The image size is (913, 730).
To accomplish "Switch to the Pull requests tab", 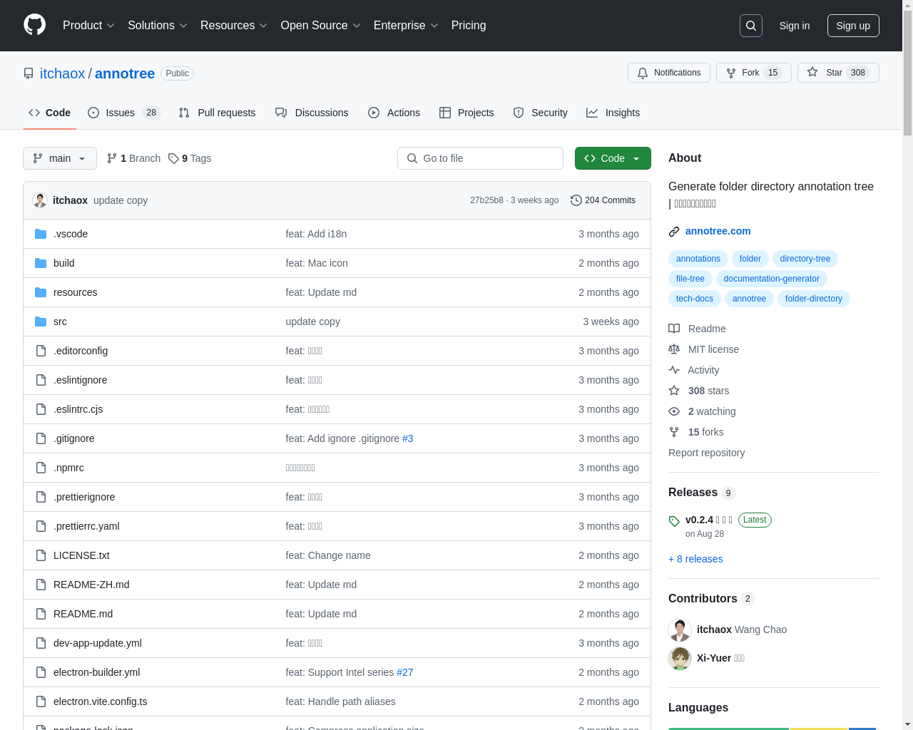I will point(217,113).
